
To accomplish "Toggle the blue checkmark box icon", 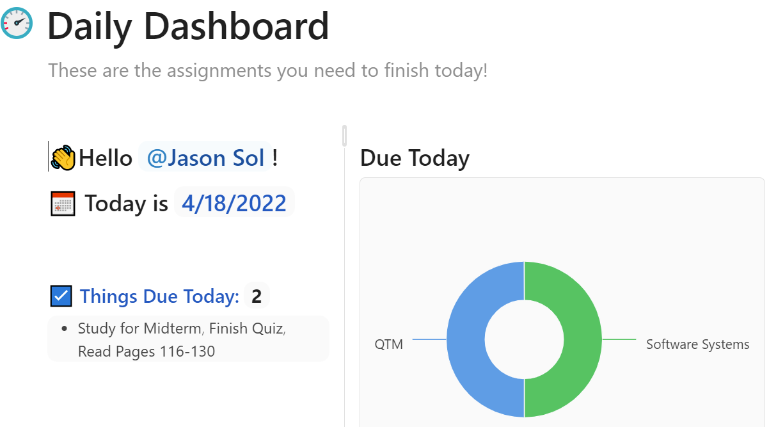I will tap(61, 296).
